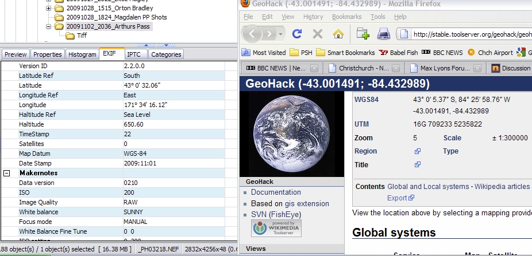Open BBC NEWS bookmark in toolbar
The height and width of the screenshot is (256, 532).
(442, 53)
